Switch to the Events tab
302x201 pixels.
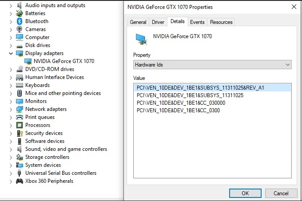(x=197, y=22)
